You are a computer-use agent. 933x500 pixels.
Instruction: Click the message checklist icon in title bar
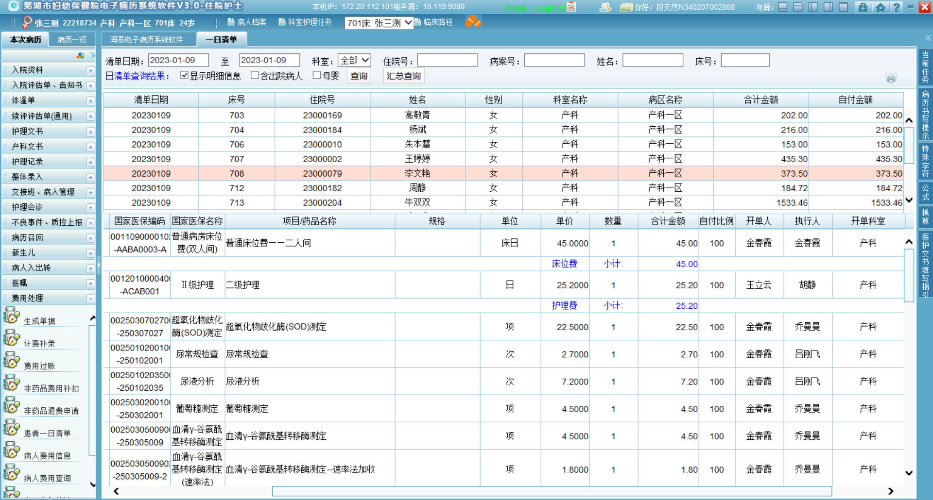click(571, 7)
